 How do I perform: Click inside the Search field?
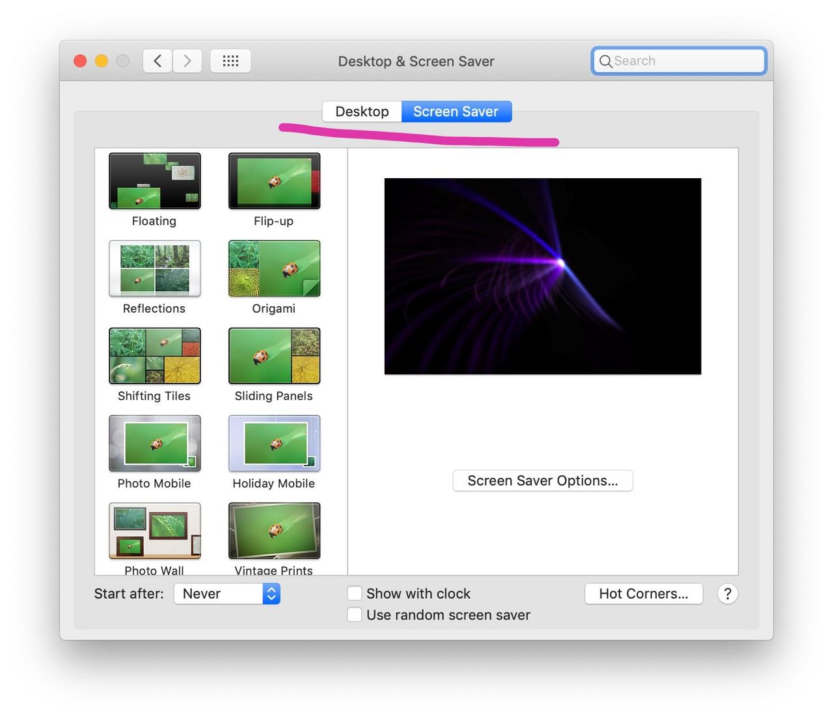[679, 61]
